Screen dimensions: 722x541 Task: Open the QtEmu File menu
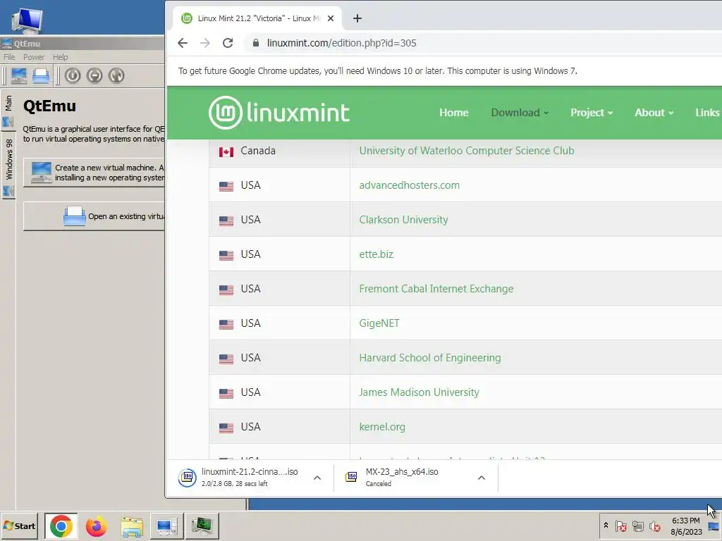coord(9,57)
